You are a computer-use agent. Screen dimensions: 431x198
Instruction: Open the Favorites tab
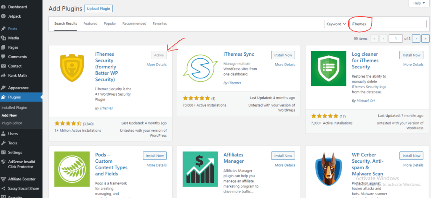160,23
